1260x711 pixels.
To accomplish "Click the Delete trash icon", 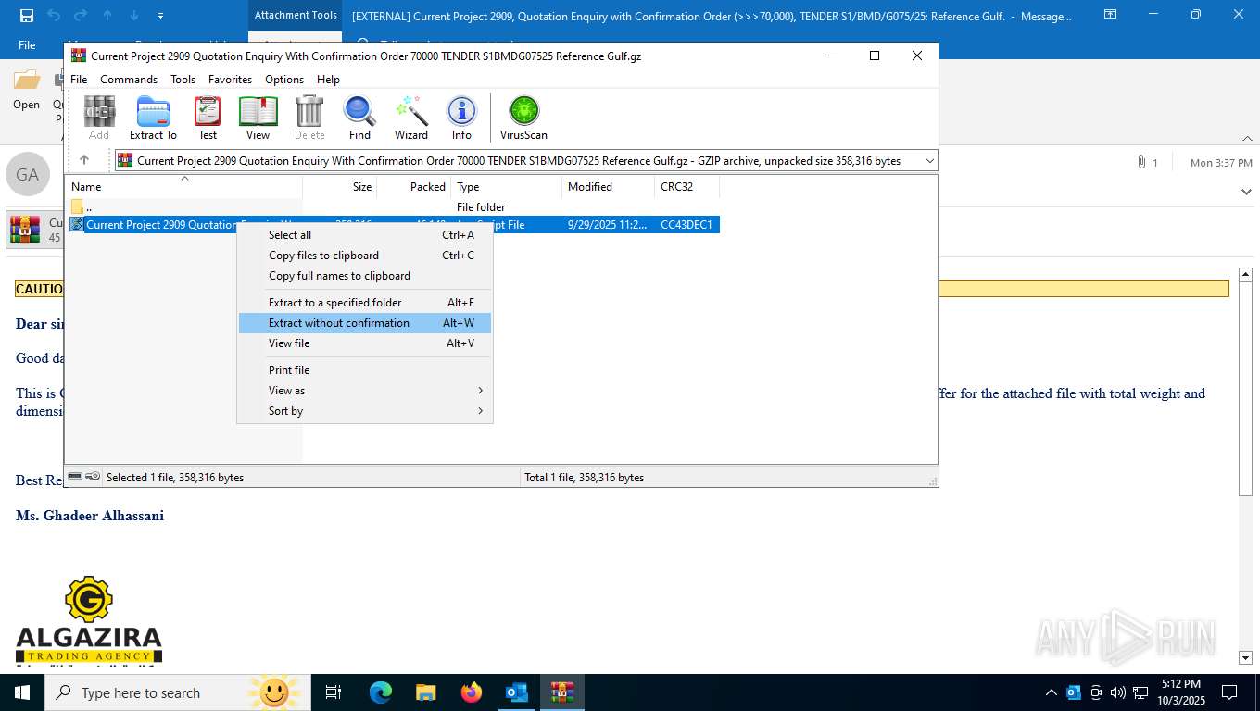I will (x=309, y=118).
